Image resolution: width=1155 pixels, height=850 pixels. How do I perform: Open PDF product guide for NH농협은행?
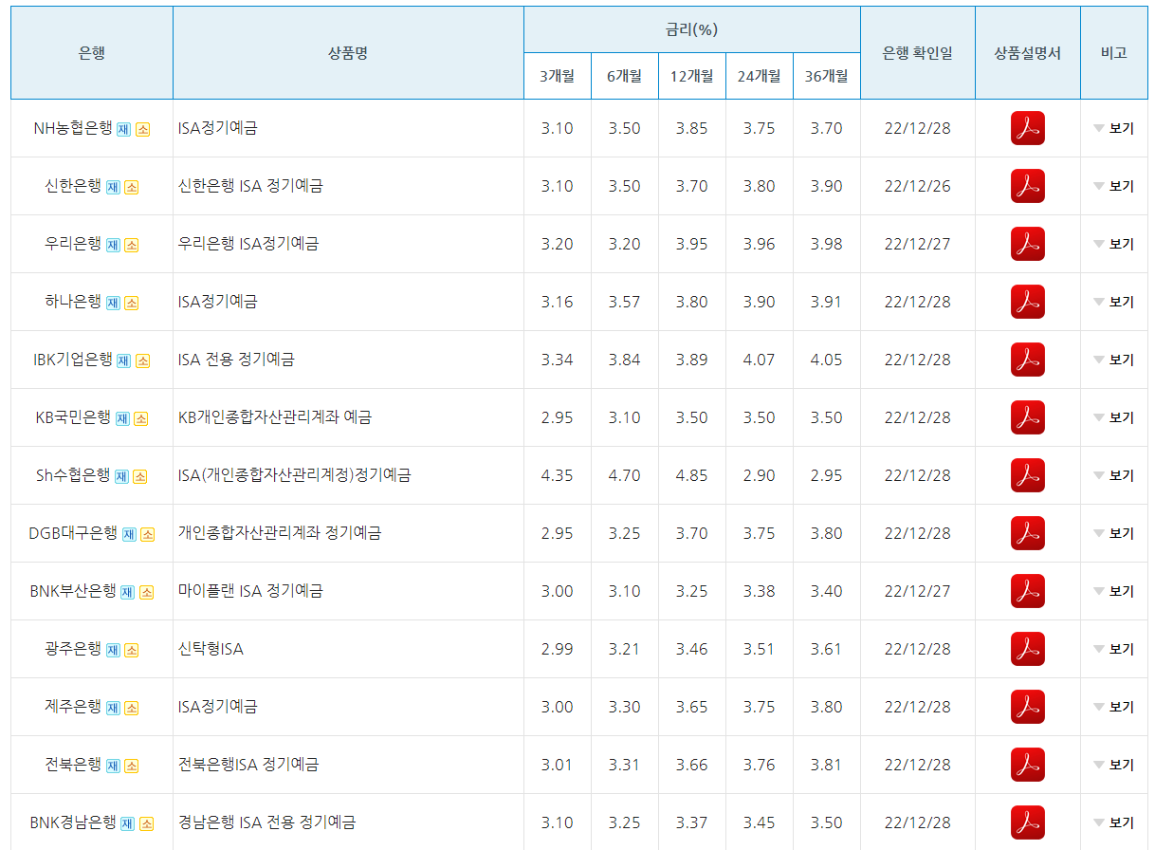pos(1027,128)
